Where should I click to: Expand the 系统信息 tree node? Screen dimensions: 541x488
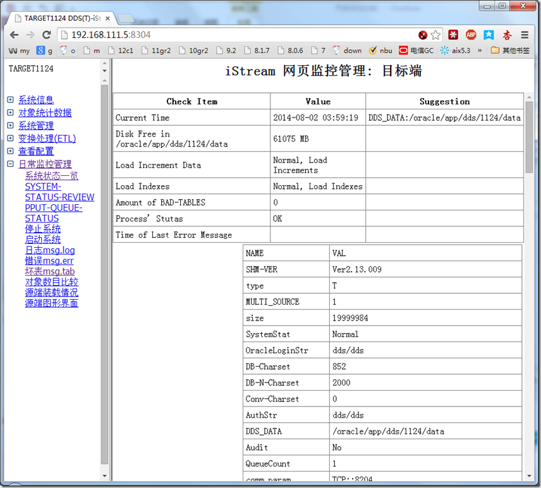click(x=10, y=100)
